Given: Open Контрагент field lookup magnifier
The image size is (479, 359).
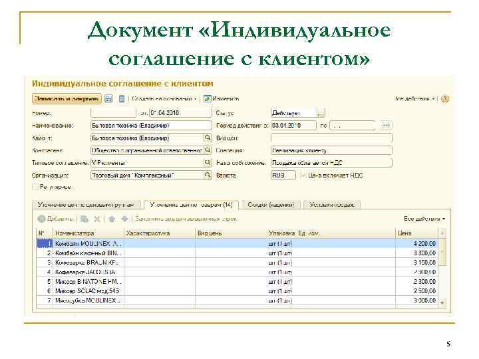Looking at the screenshot, I should pyautogui.click(x=208, y=150).
